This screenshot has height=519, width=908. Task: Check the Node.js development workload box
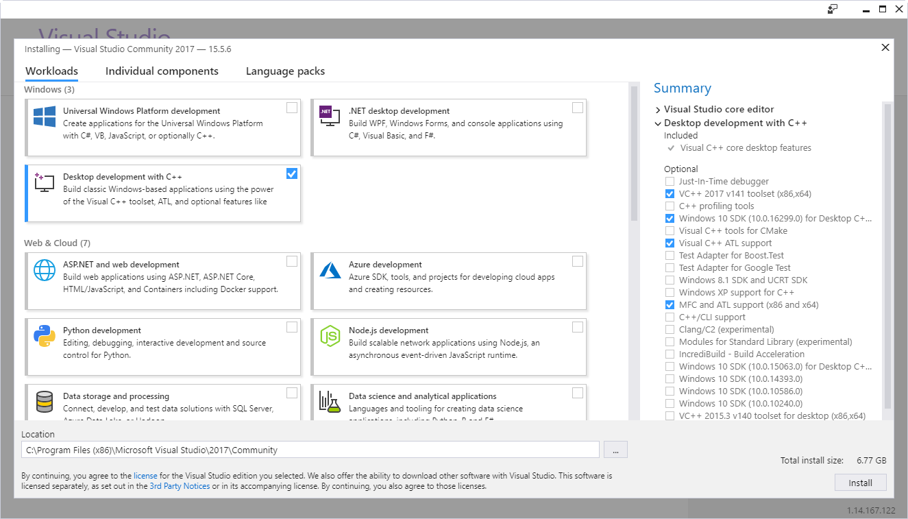pyautogui.click(x=578, y=327)
